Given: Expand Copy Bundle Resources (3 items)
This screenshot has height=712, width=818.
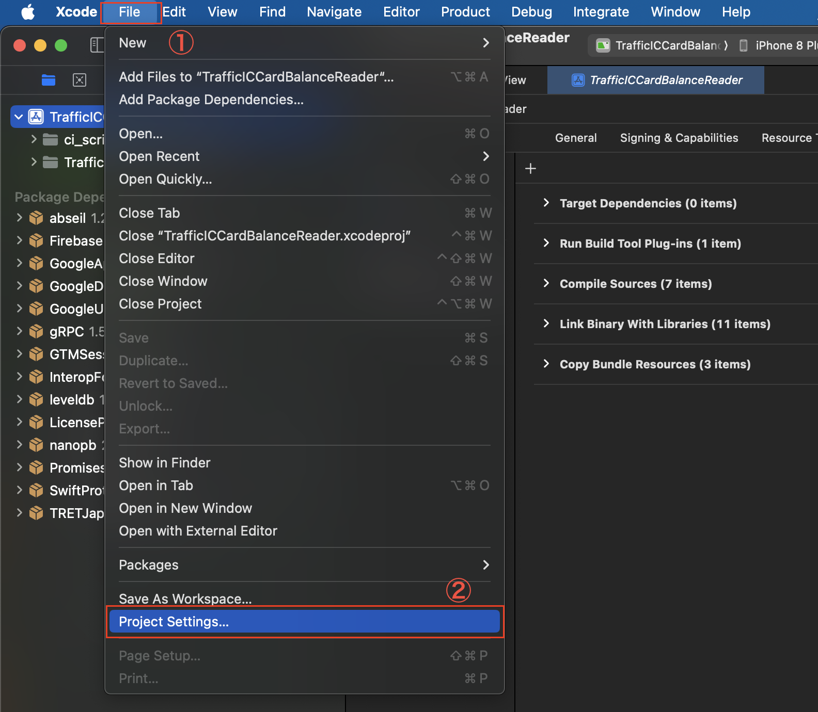Looking at the screenshot, I should pos(546,364).
